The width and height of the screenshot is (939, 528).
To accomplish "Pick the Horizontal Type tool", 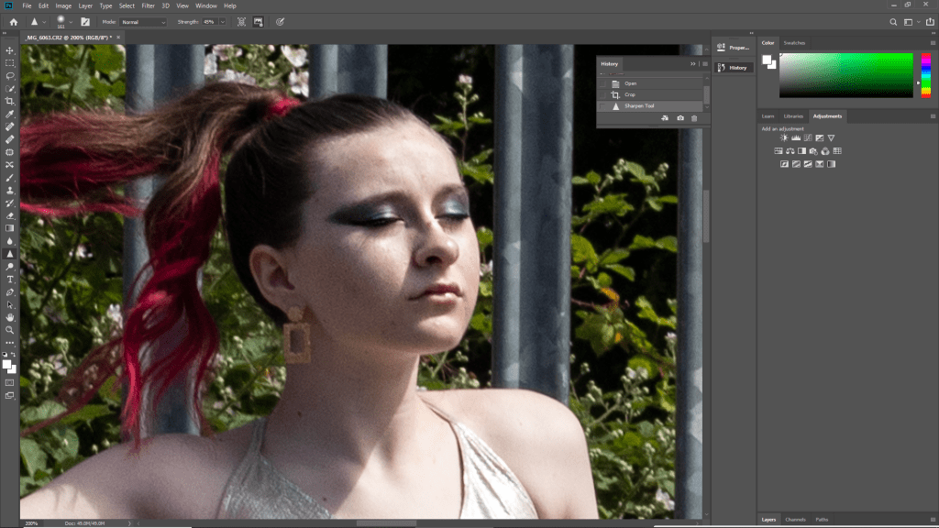I will point(10,279).
